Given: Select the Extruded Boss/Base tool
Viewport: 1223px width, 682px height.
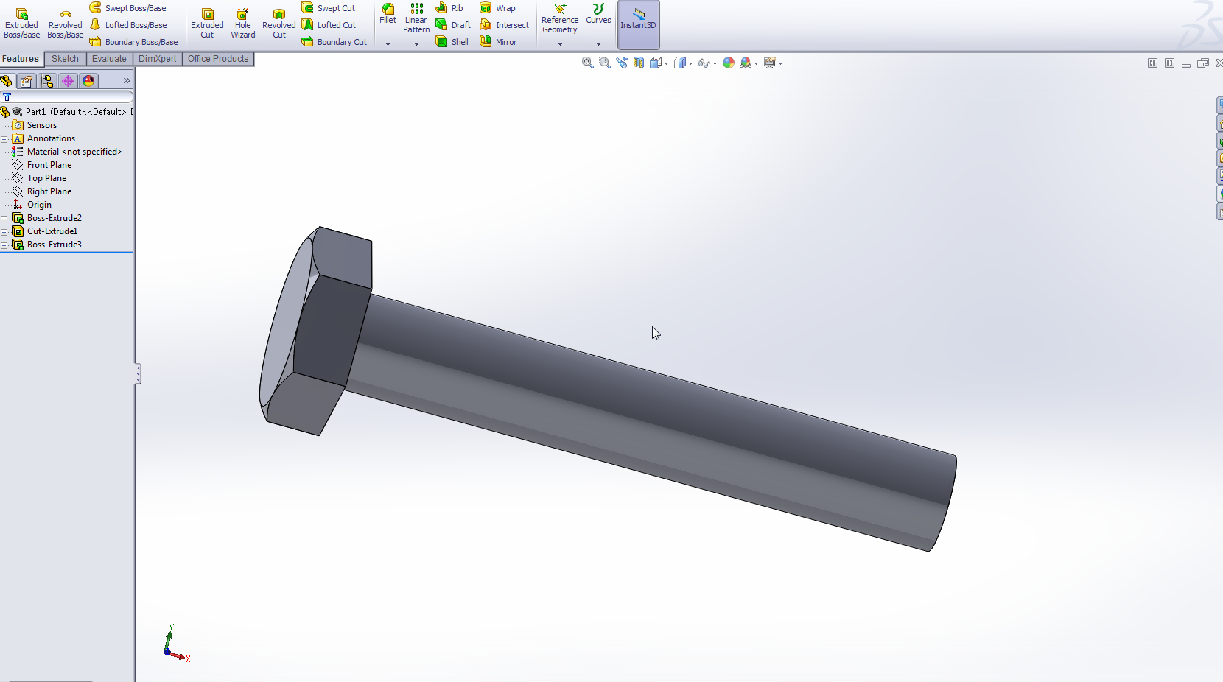Looking at the screenshot, I should click(21, 23).
